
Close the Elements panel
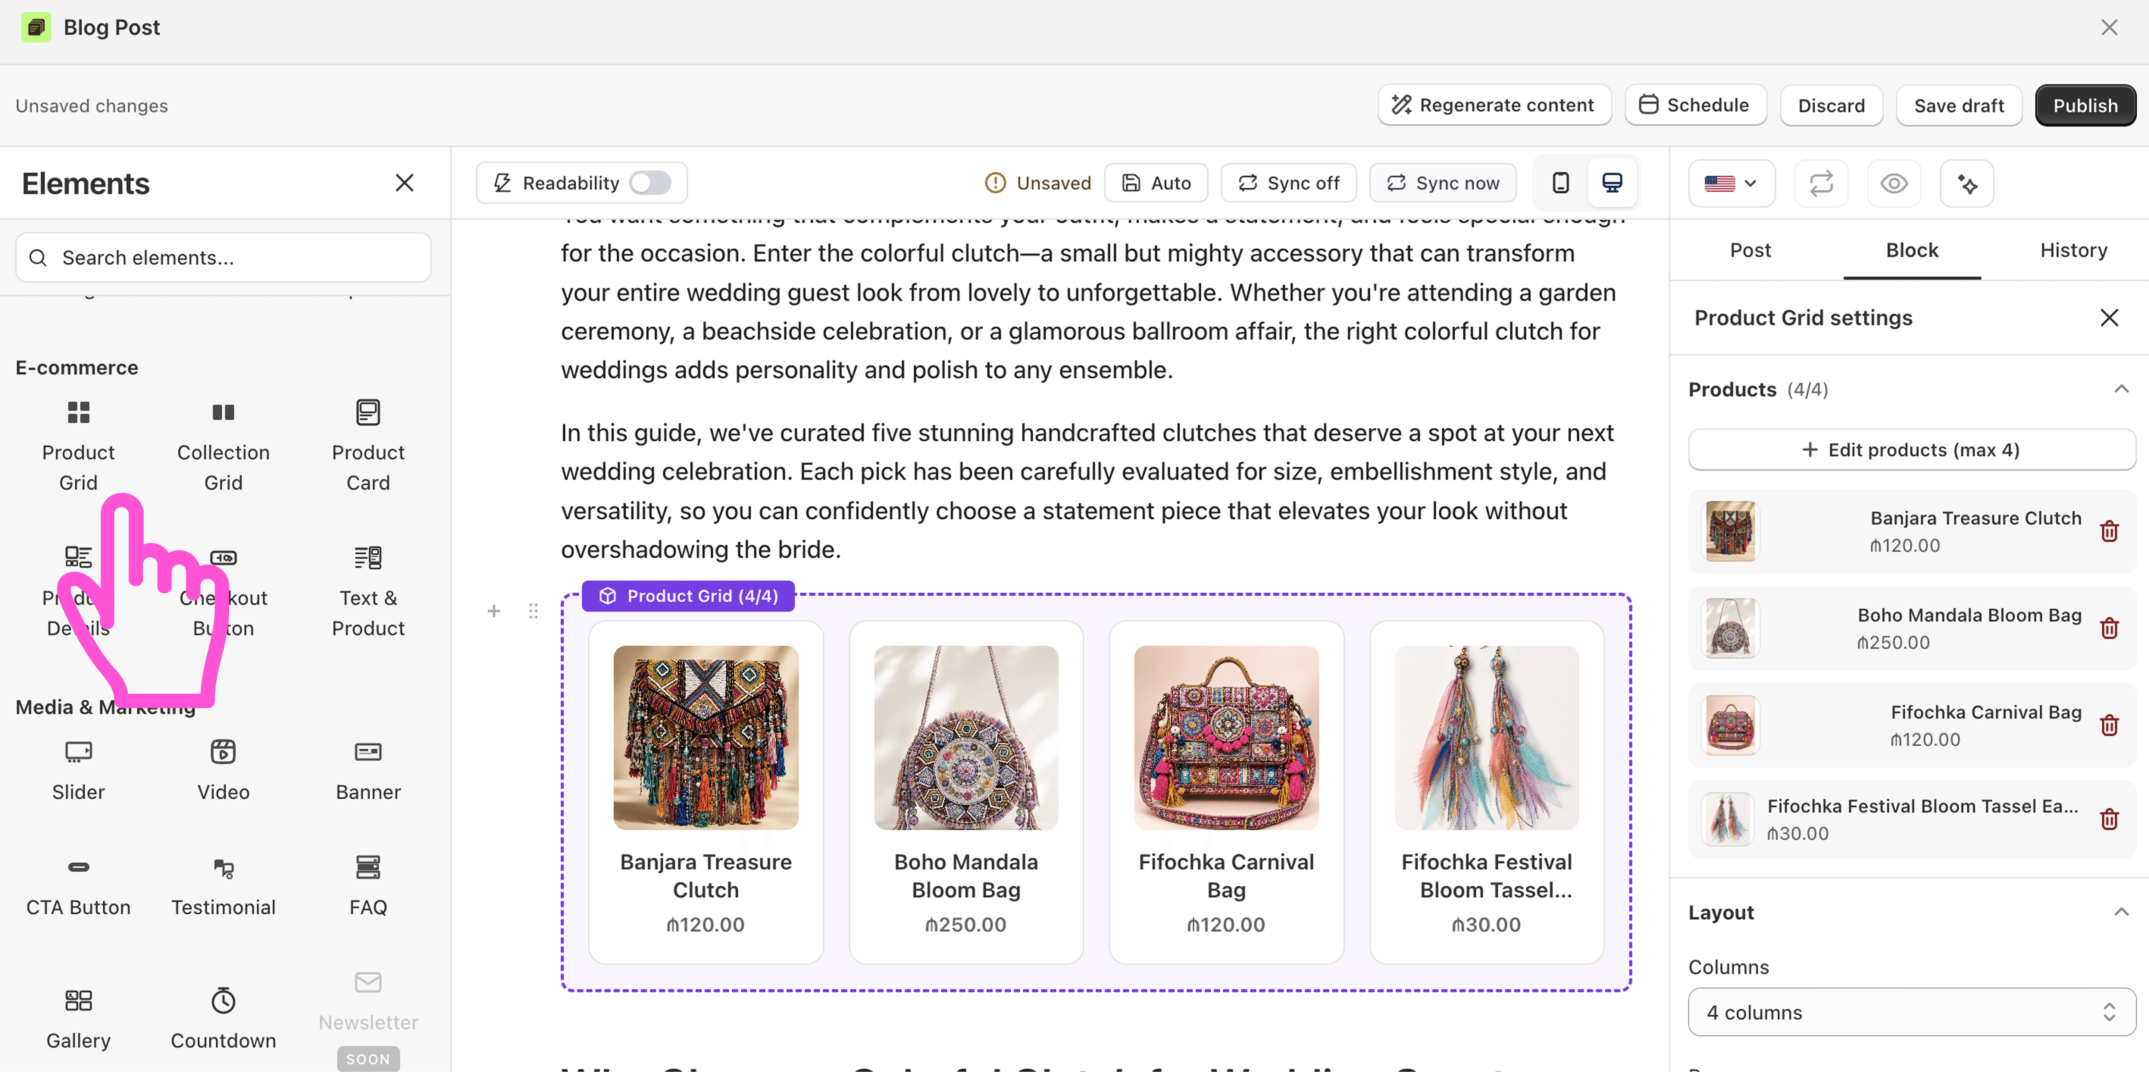(404, 183)
